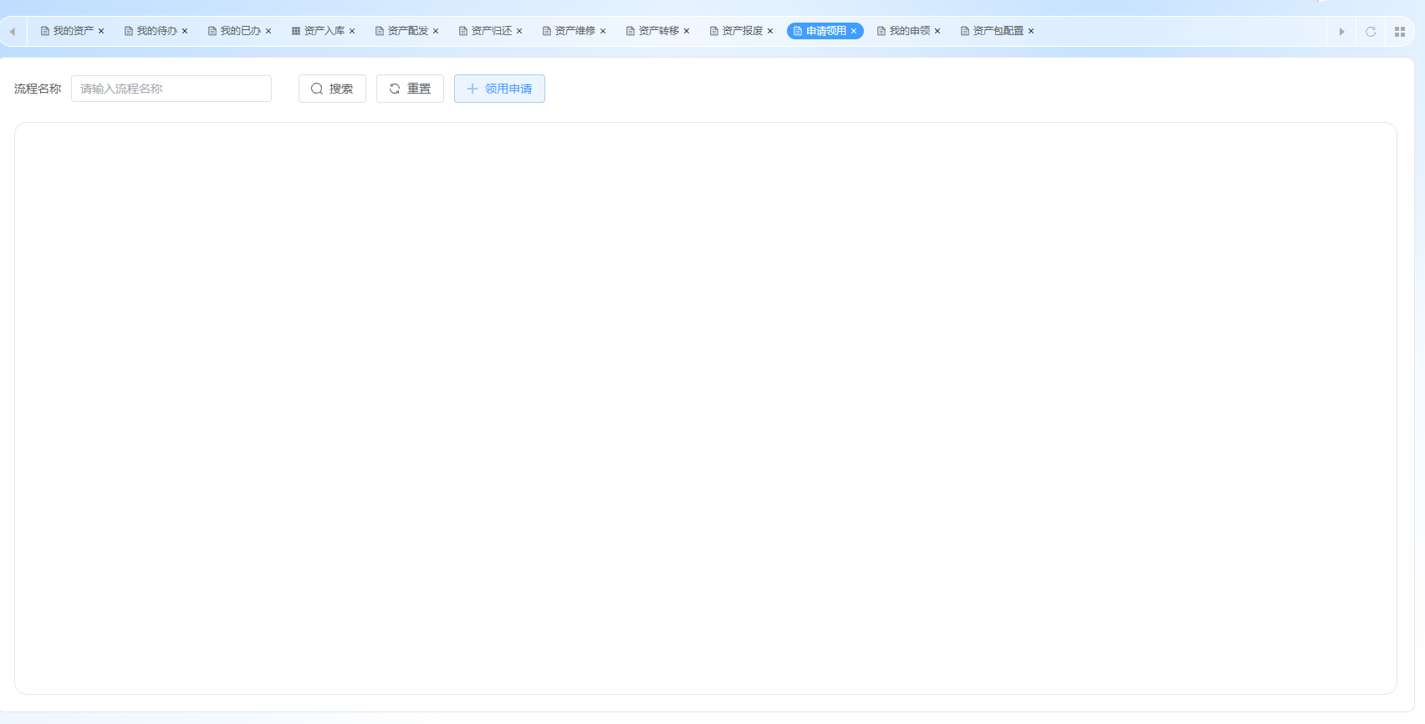This screenshot has width=1425, height=724.
Task: Open the 资产归还 tab
Action: 491,31
